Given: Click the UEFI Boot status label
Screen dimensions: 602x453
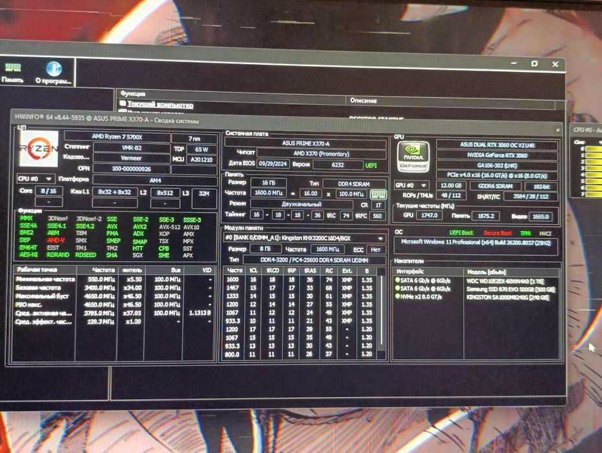Looking at the screenshot, I should tap(461, 233).
